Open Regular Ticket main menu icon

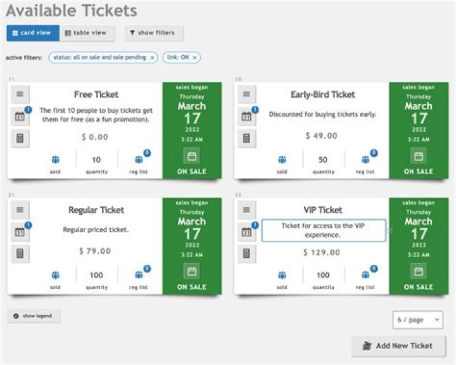tap(20, 210)
